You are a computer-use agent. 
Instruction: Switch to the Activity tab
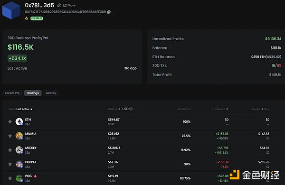point(51,93)
